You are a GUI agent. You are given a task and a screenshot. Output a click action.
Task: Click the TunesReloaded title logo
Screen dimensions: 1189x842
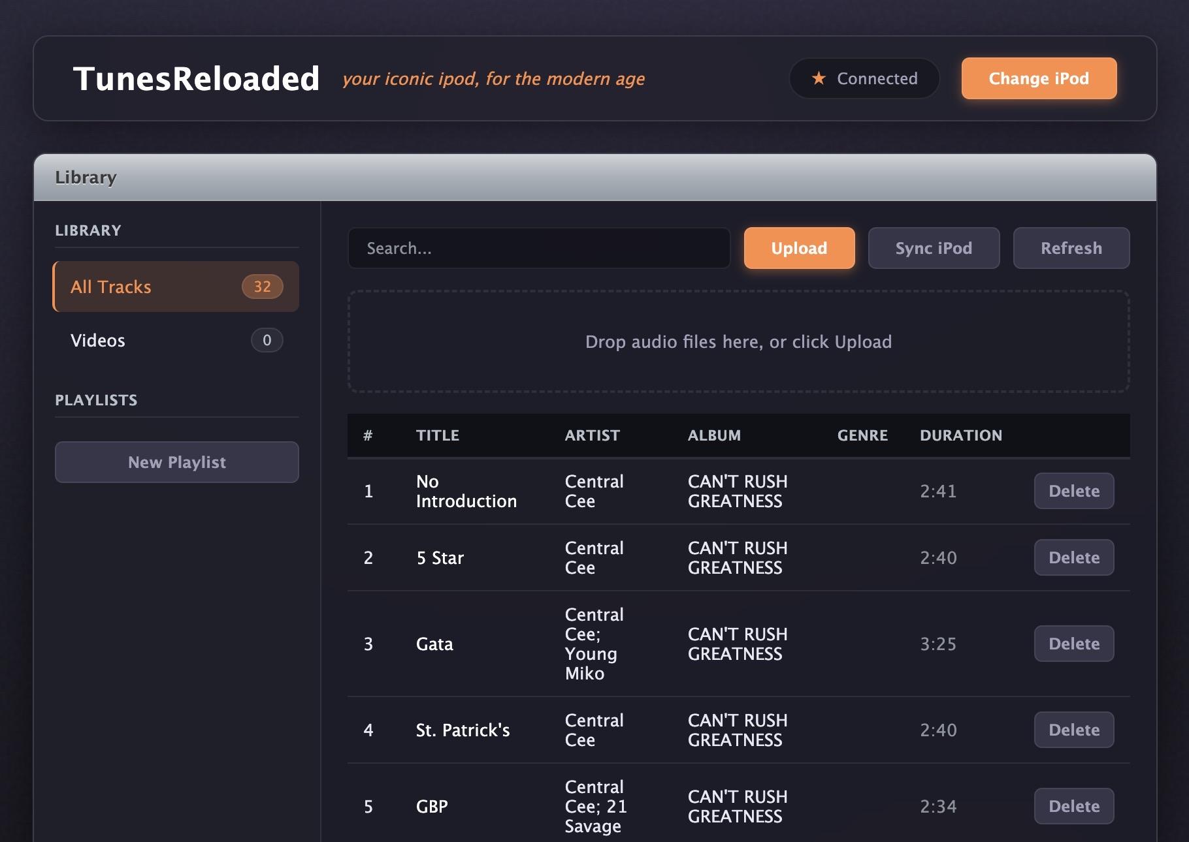[196, 78]
